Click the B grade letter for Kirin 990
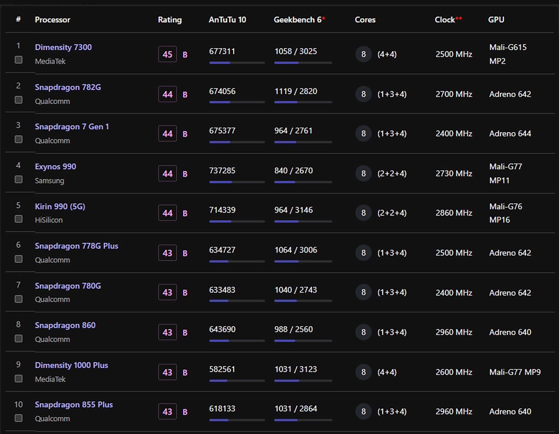The height and width of the screenshot is (434, 559). (185, 213)
